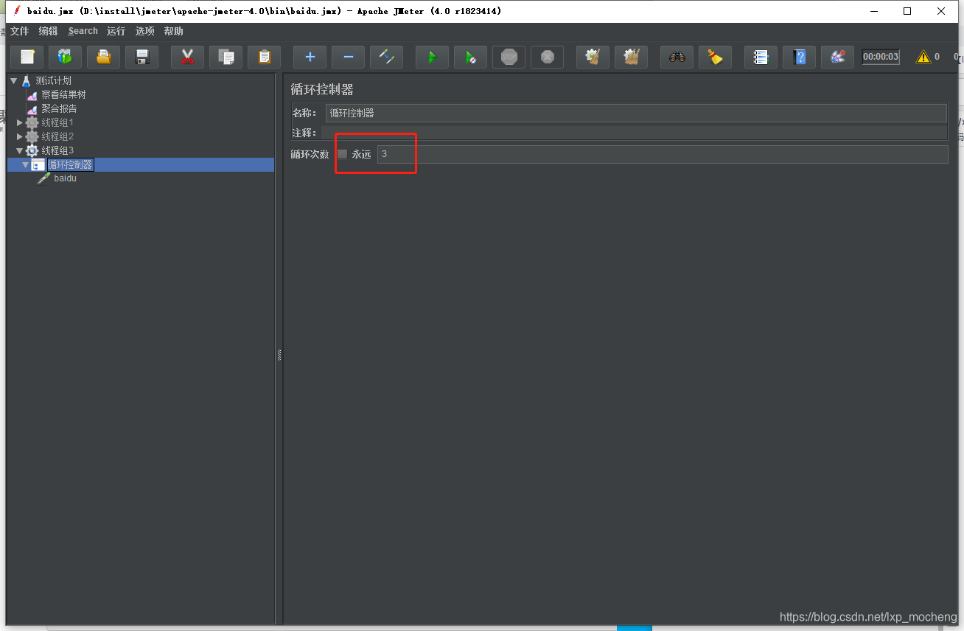The width and height of the screenshot is (964, 631).
Task: Click the Clear results broom-gear icon
Action: [x=593, y=57]
